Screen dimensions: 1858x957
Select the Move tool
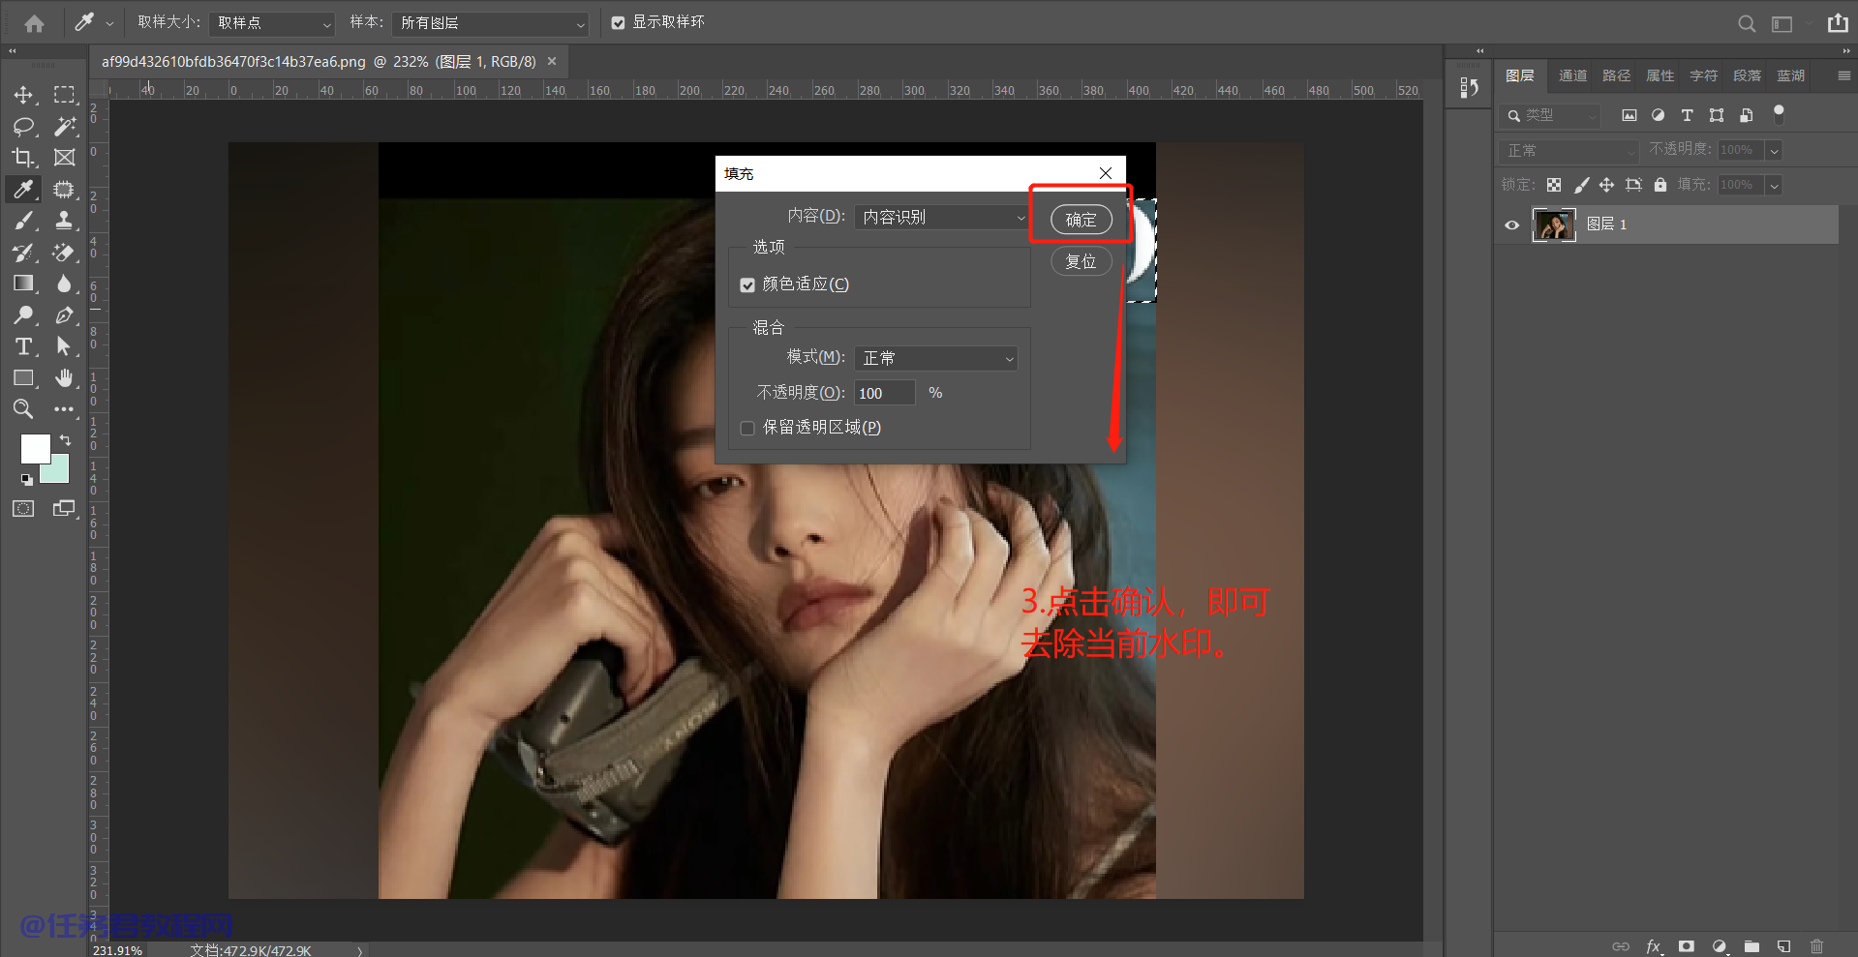23,95
